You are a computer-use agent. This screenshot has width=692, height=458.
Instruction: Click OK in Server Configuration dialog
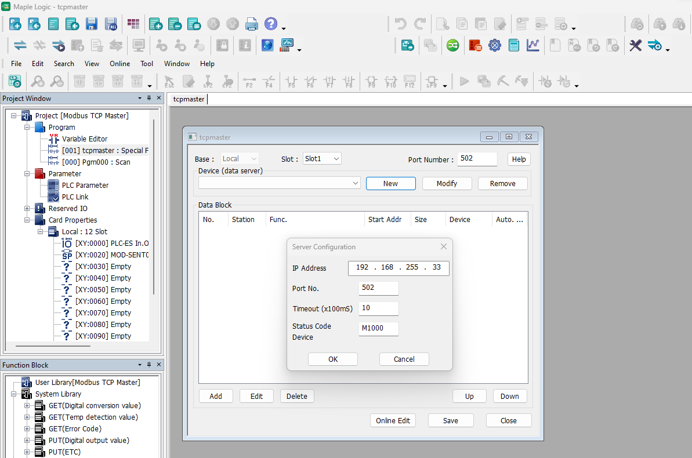click(x=332, y=359)
